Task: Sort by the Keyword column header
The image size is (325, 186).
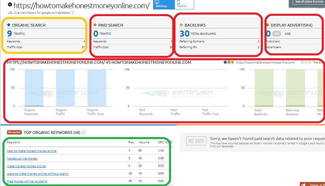Action: pos(13,142)
